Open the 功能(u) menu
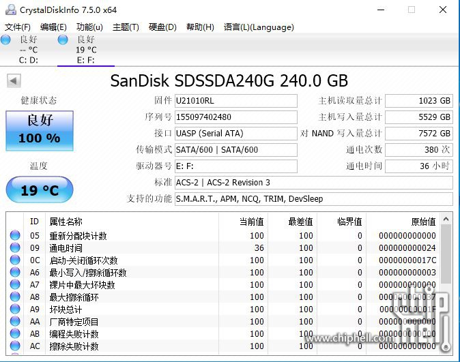This screenshot has width=460, height=362. click(90, 27)
